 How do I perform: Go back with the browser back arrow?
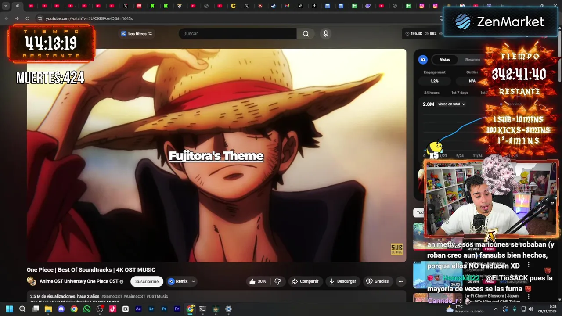pos(6,18)
